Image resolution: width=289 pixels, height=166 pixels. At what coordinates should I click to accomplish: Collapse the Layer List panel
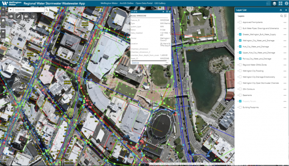[281, 10]
